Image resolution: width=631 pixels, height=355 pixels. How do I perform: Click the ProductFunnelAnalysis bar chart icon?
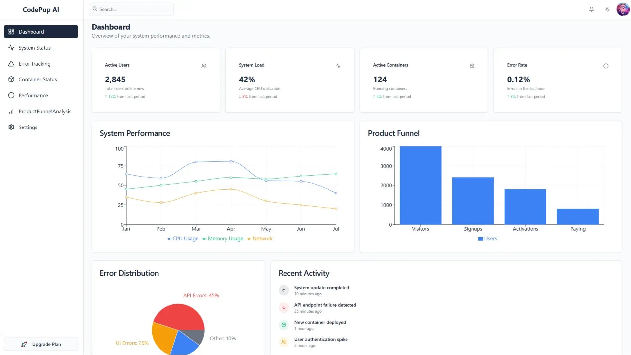point(11,111)
